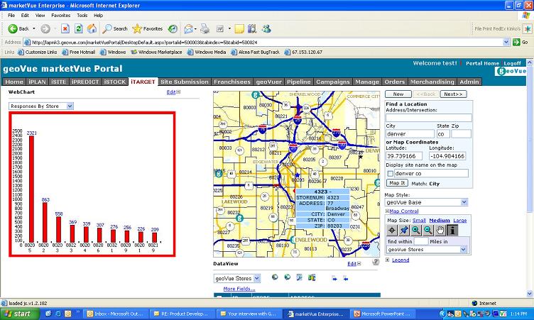
Task: Set map size to Large
Action: (459, 220)
